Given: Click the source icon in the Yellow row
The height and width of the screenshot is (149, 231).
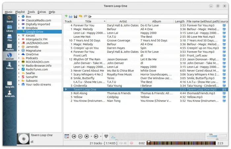Looking at the screenshot, I should click(224, 97).
